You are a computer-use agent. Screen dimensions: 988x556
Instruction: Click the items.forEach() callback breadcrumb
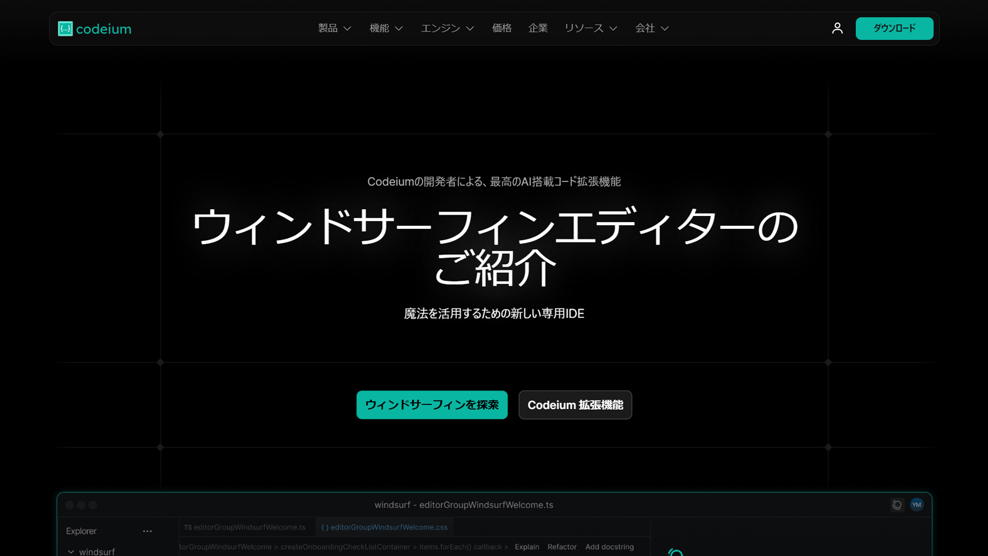pyautogui.click(x=460, y=547)
